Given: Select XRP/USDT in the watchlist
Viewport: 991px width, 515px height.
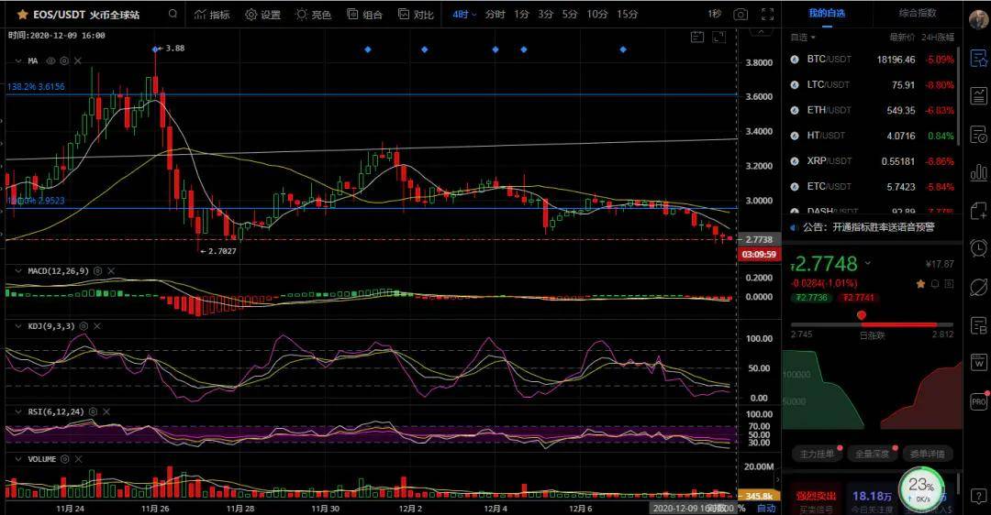Looking at the screenshot, I should click(x=872, y=161).
